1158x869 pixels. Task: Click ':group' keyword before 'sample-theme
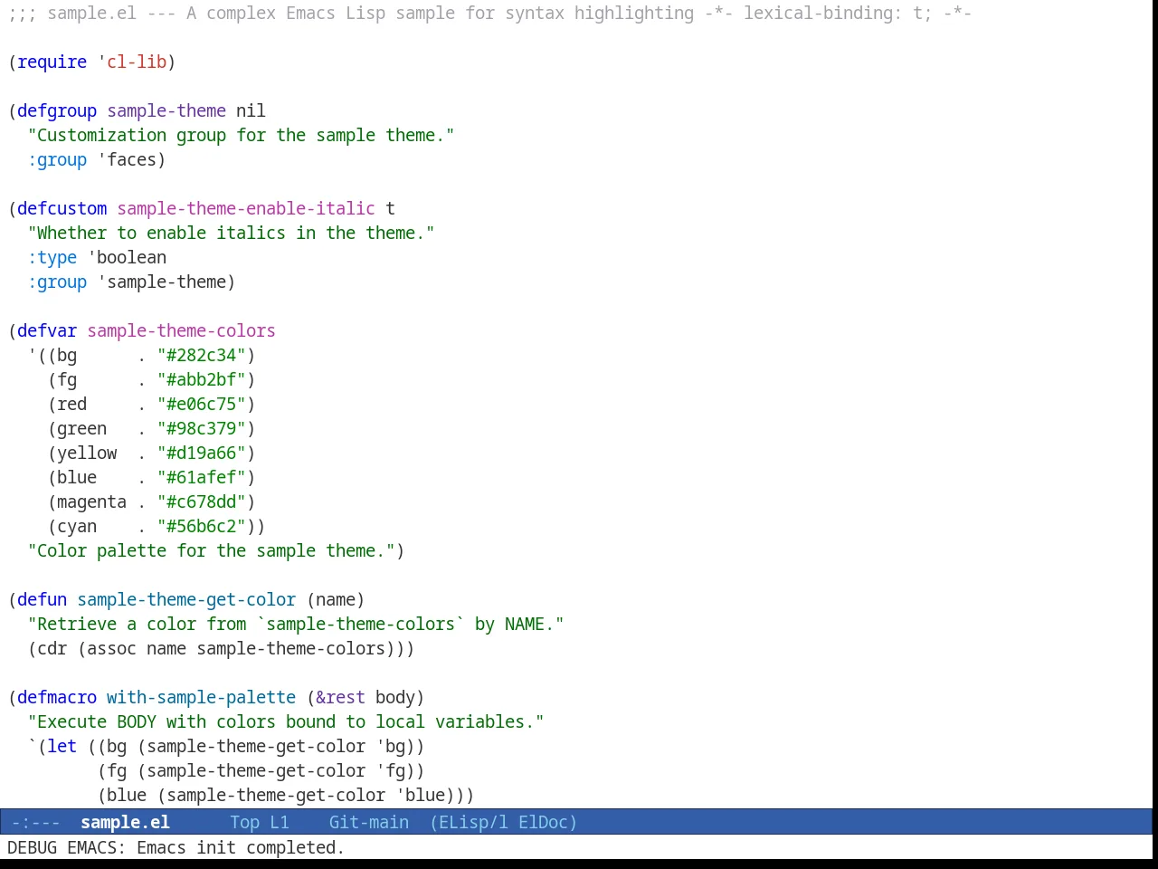(57, 282)
